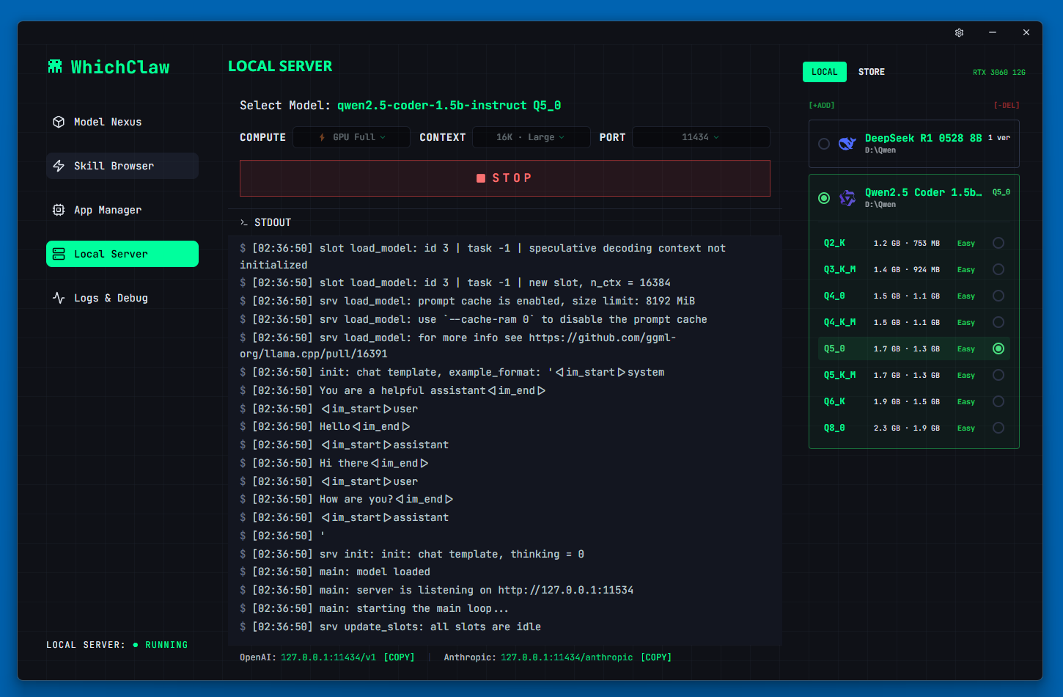This screenshot has width=1063, height=697.
Task: Click the Local Server rack icon
Action: 59,254
